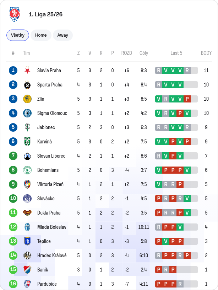The image size is (218, 290).
Task: Switch to the Home standings tab
Action: point(41,35)
